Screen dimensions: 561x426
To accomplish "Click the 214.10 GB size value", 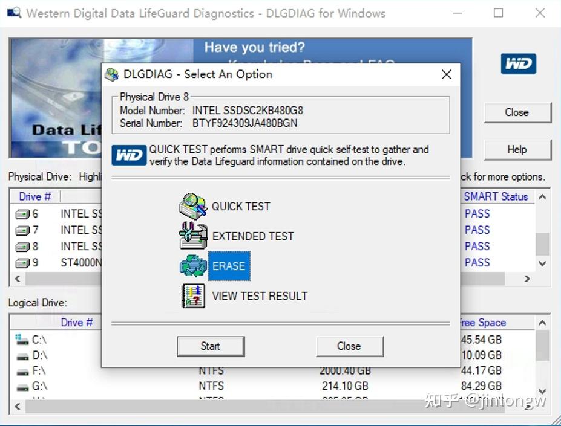I will tap(346, 386).
